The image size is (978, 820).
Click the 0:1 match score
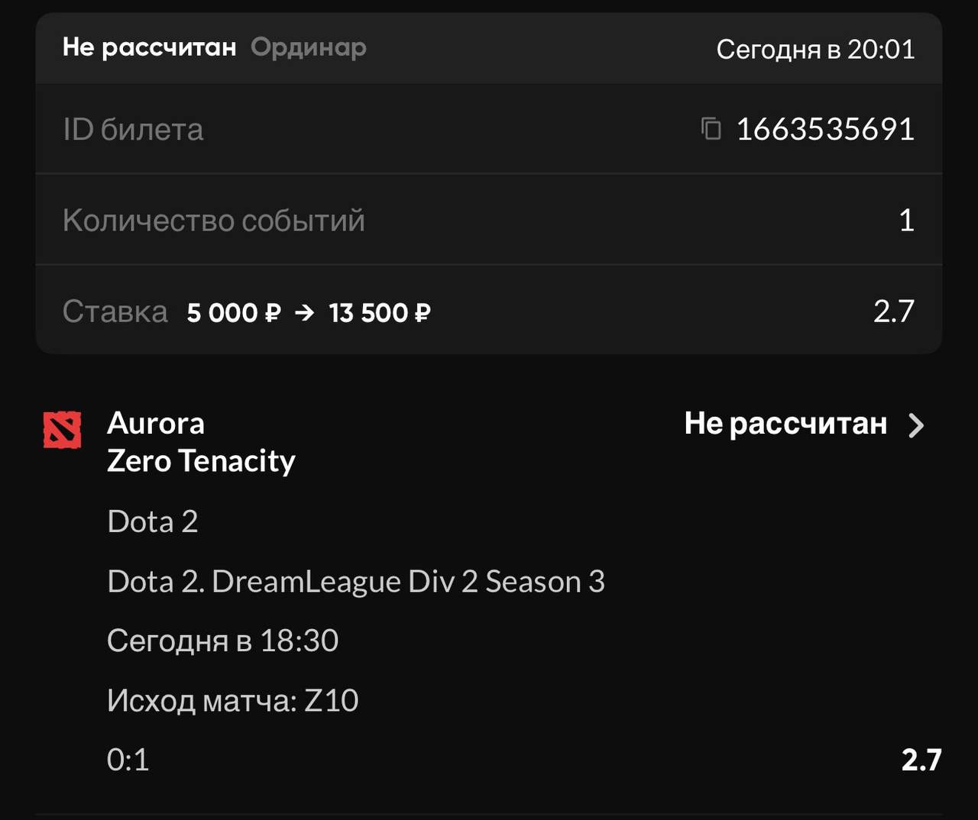click(128, 760)
